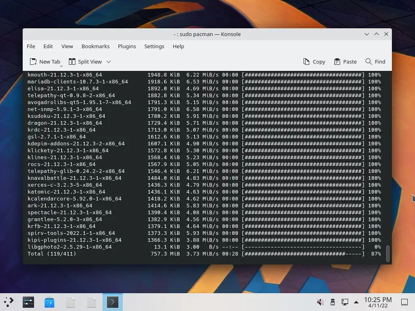Screen dimensions: 415x311
Task: Open the Help menu
Action: click(x=178, y=46)
